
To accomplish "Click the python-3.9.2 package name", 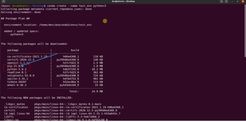I will 17,69.
